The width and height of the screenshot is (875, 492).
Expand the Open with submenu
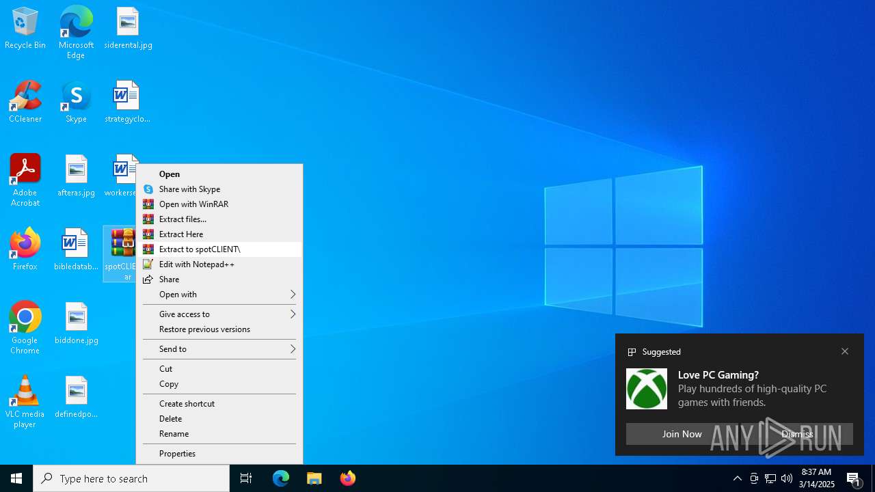(x=219, y=295)
